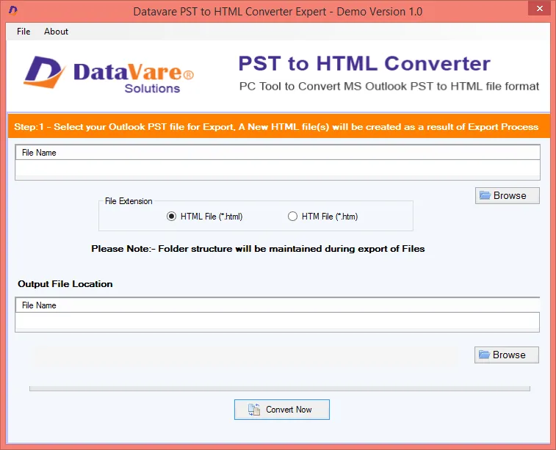Click the DataVare Solutions logo
This screenshot has height=450, width=556.
pos(109,73)
